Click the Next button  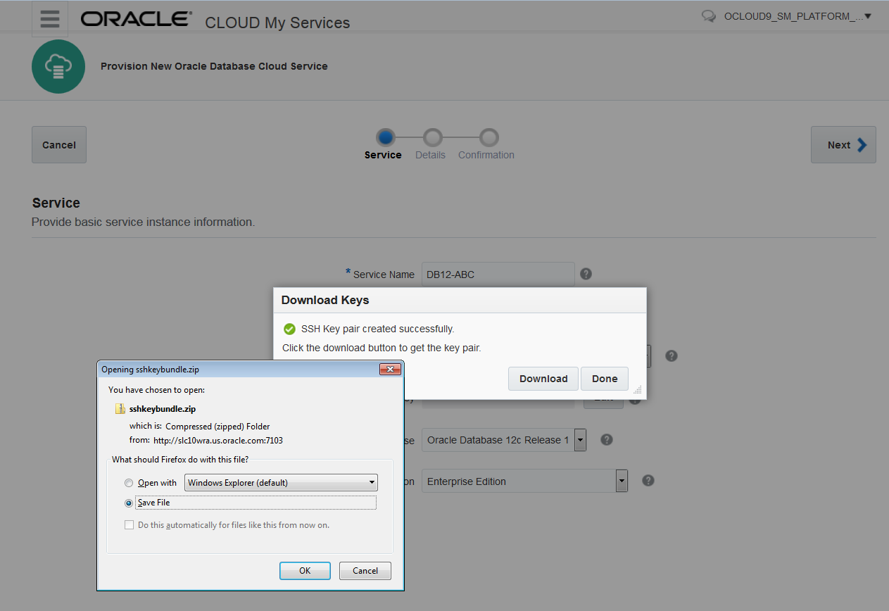[x=843, y=144]
